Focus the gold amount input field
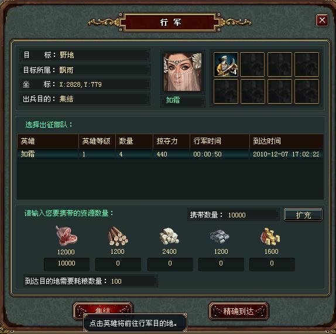Screen dimensions: 336x334 (272, 264)
